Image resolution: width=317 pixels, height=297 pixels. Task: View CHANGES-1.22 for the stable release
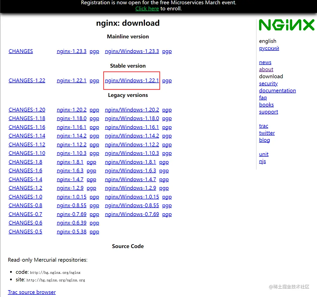[27, 80]
